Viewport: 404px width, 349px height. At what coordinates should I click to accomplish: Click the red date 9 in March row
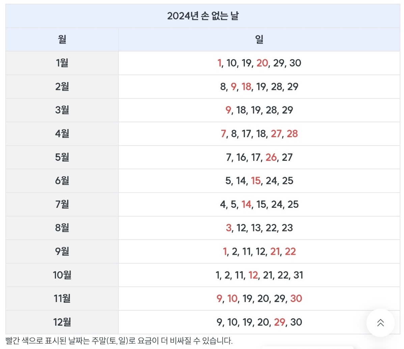228,110
